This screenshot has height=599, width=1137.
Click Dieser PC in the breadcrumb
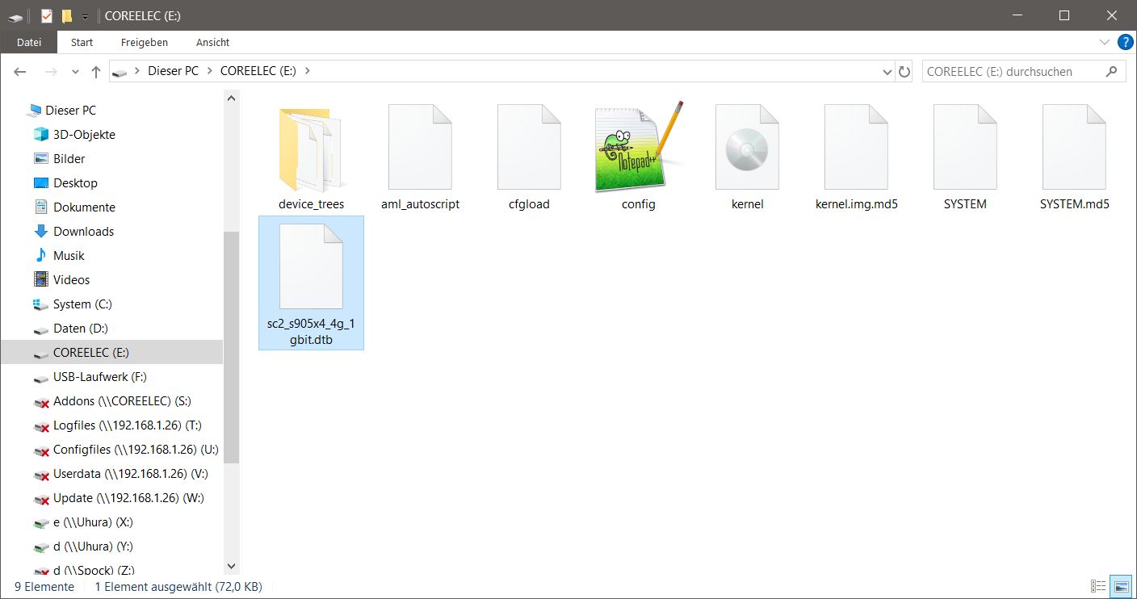[x=173, y=71]
